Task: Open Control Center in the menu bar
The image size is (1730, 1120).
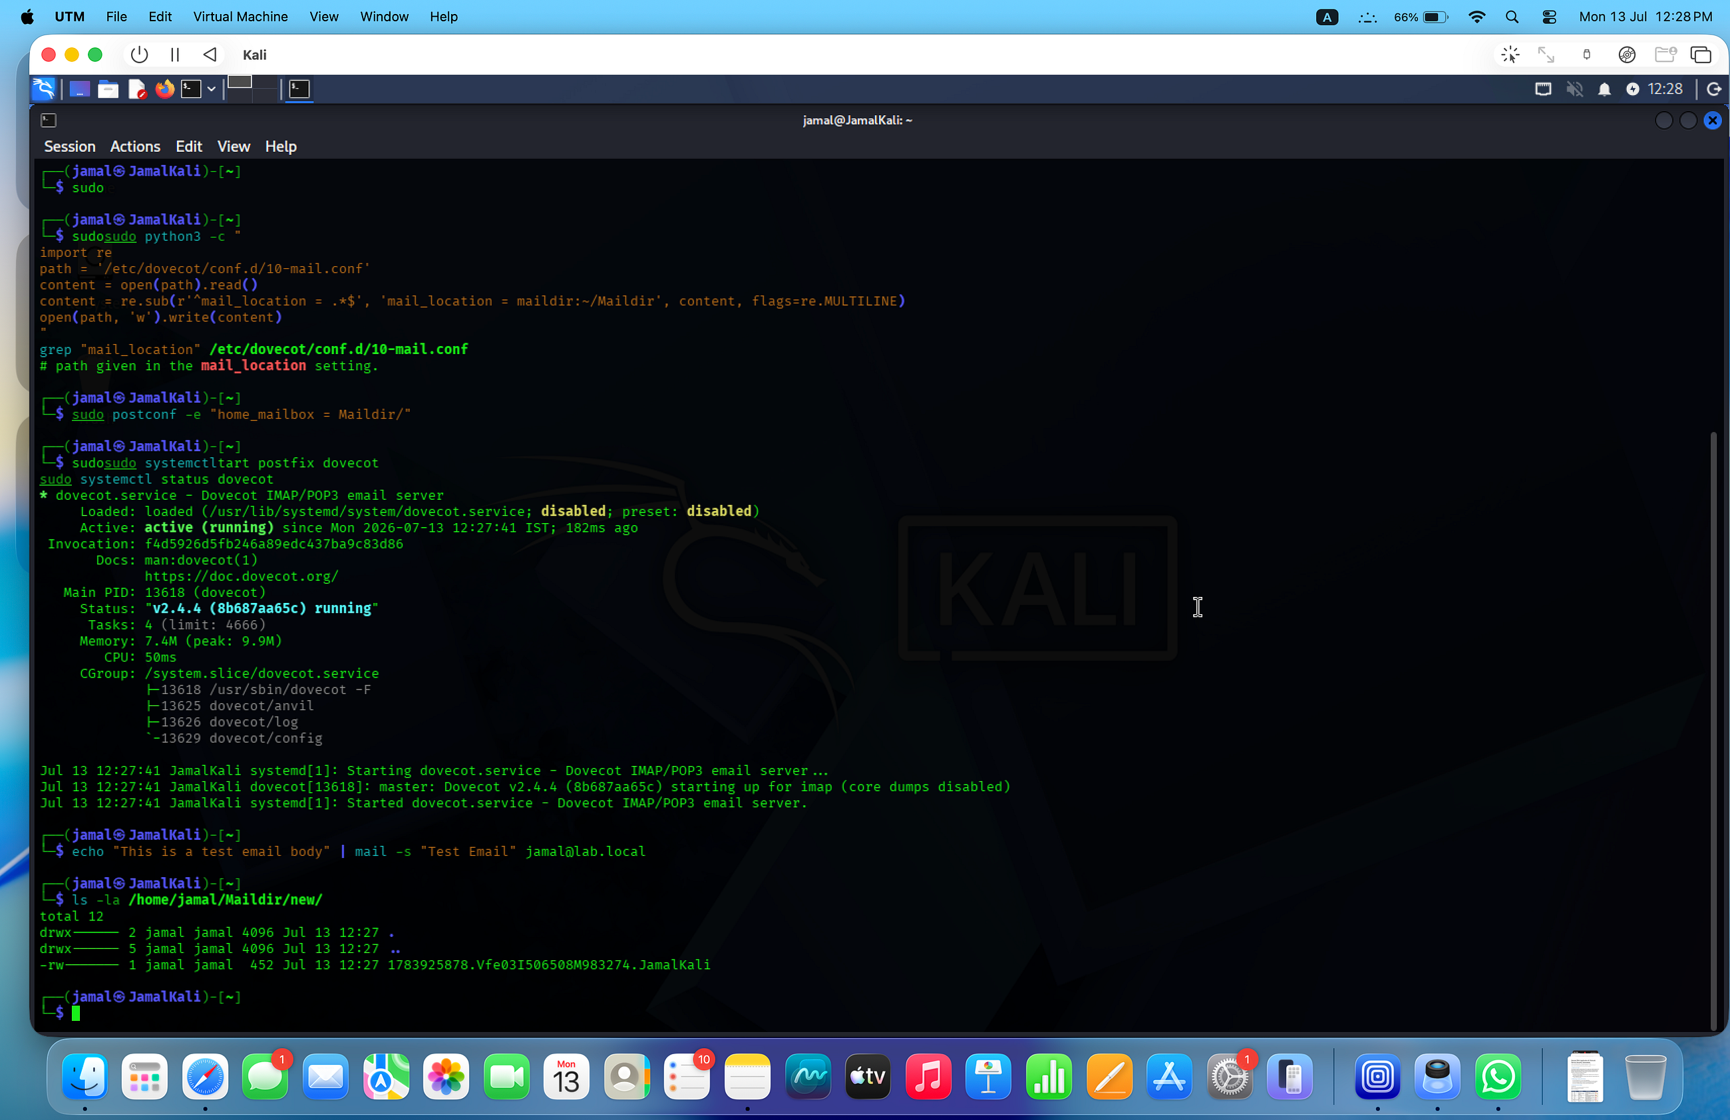Action: [x=1549, y=17]
